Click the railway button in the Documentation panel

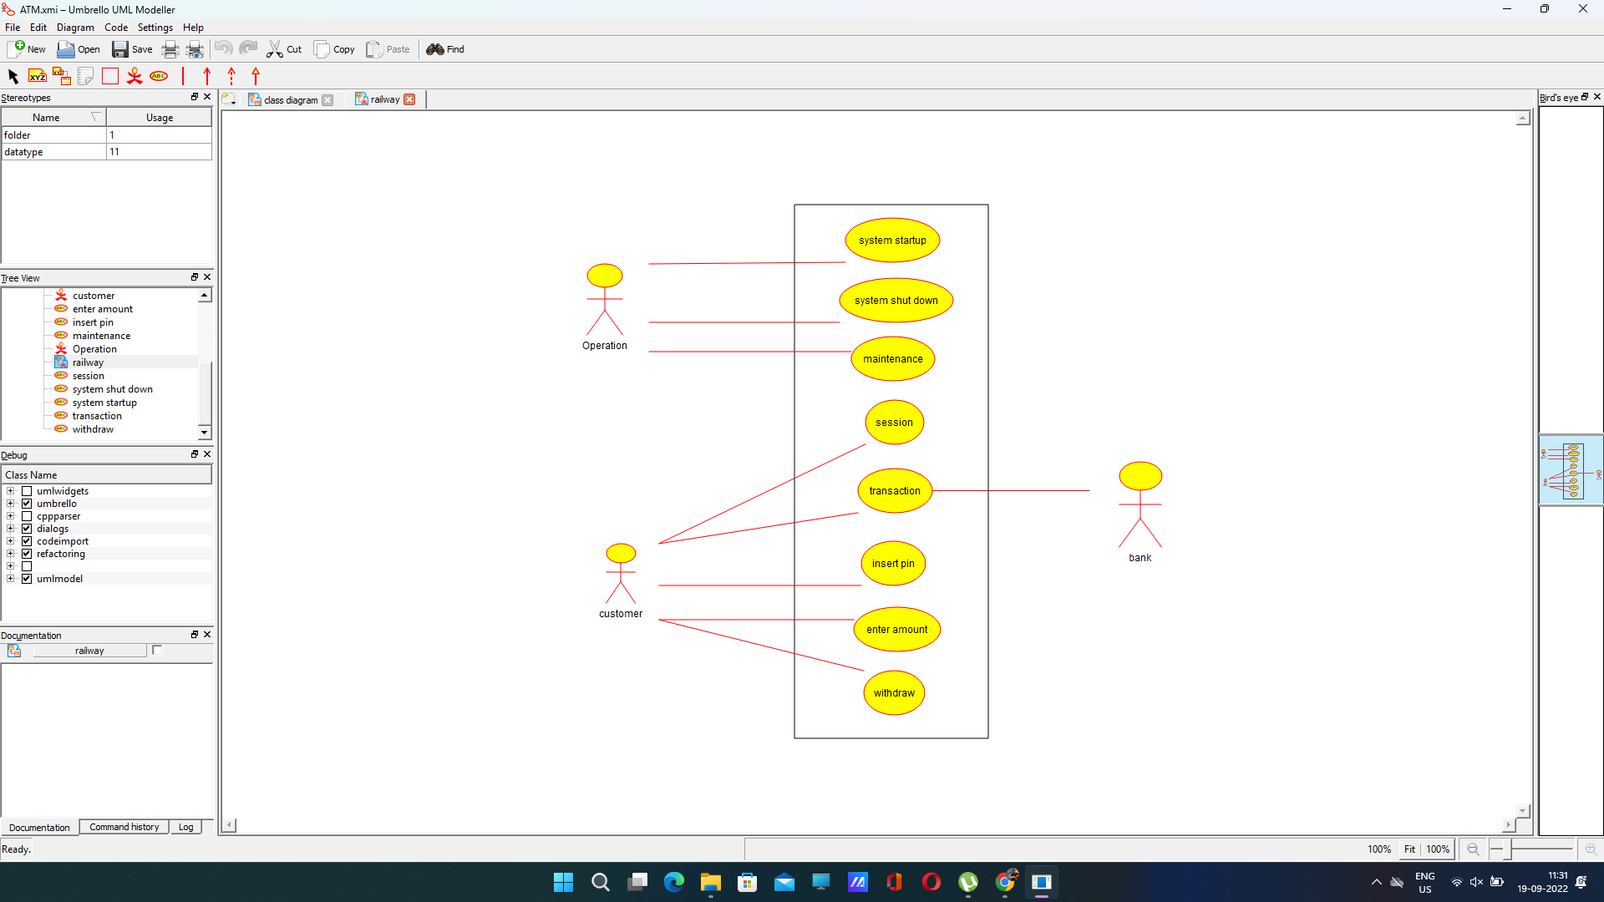coord(89,651)
